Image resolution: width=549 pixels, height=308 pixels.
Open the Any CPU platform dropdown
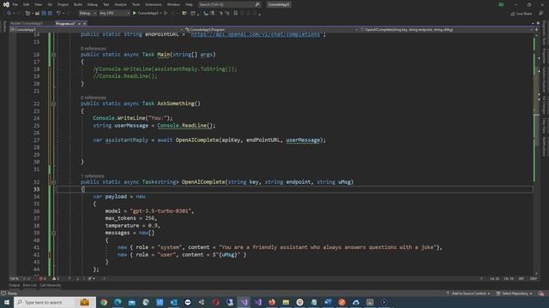coord(114,14)
